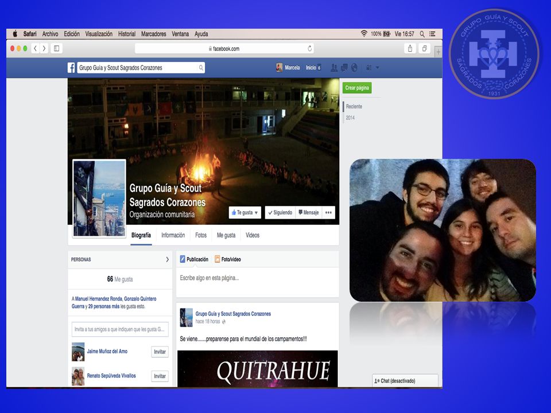Expand the PERSONAS section chevron

[x=167, y=259]
